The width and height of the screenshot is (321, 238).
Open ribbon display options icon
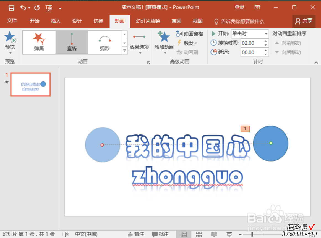257,7
